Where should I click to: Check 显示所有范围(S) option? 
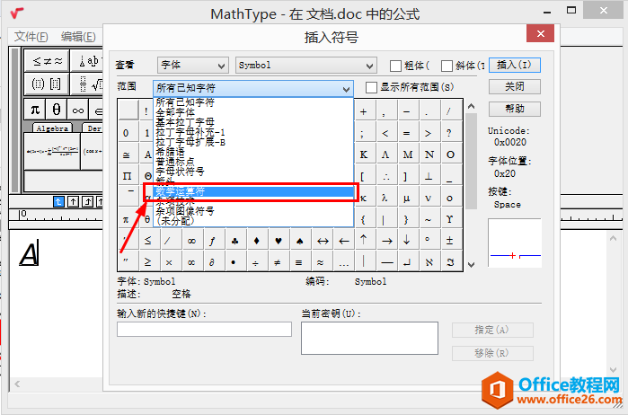click(371, 87)
